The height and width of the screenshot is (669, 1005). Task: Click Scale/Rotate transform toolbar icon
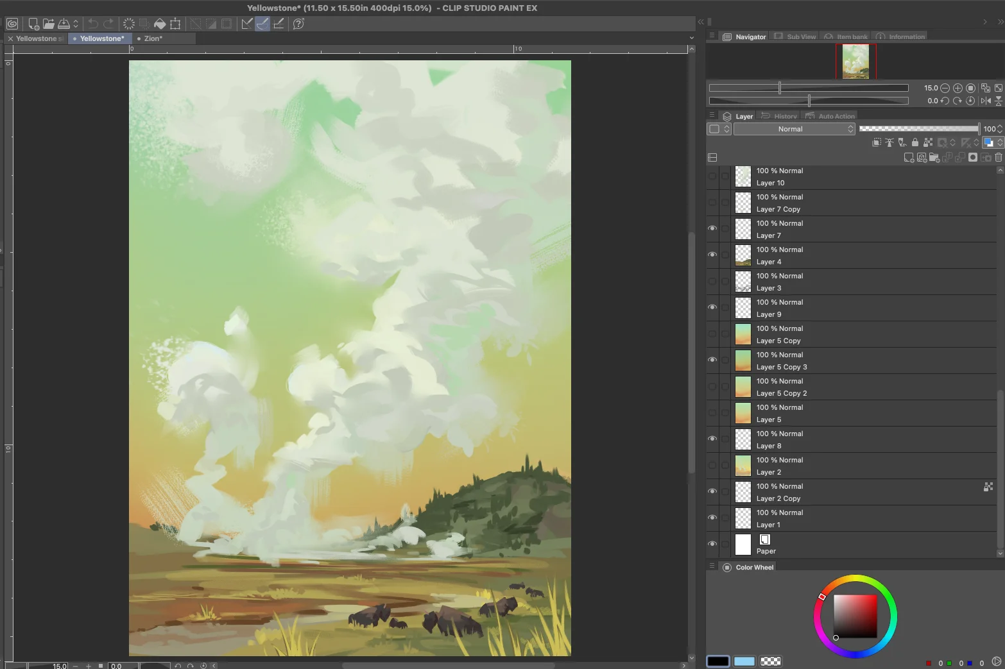point(175,24)
